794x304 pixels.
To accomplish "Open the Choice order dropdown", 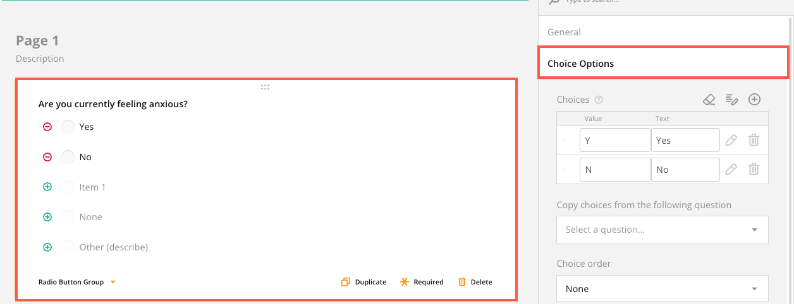I will [663, 289].
